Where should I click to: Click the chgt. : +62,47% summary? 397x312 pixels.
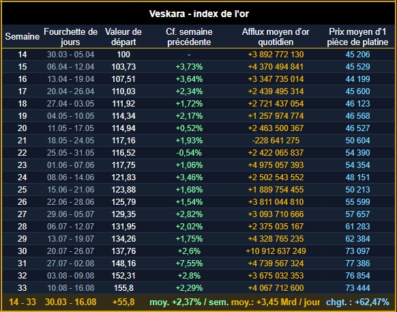tap(357, 302)
